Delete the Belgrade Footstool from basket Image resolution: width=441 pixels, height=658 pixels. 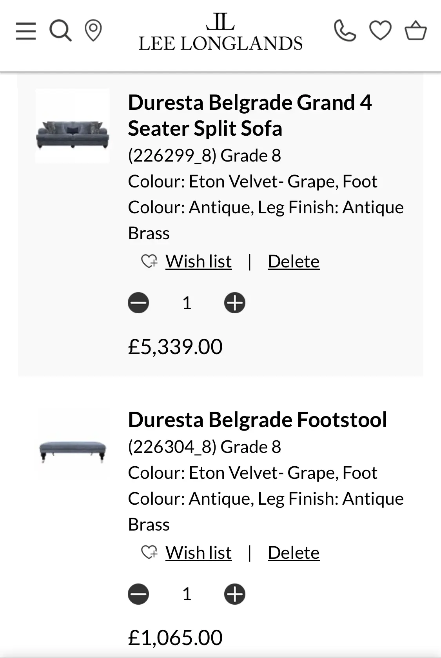[x=294, y=553]
